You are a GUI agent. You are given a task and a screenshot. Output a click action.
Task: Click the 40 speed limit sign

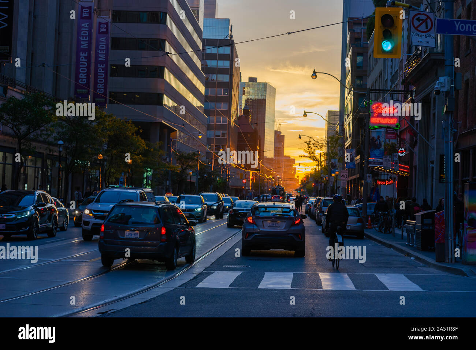click(344, 175)
